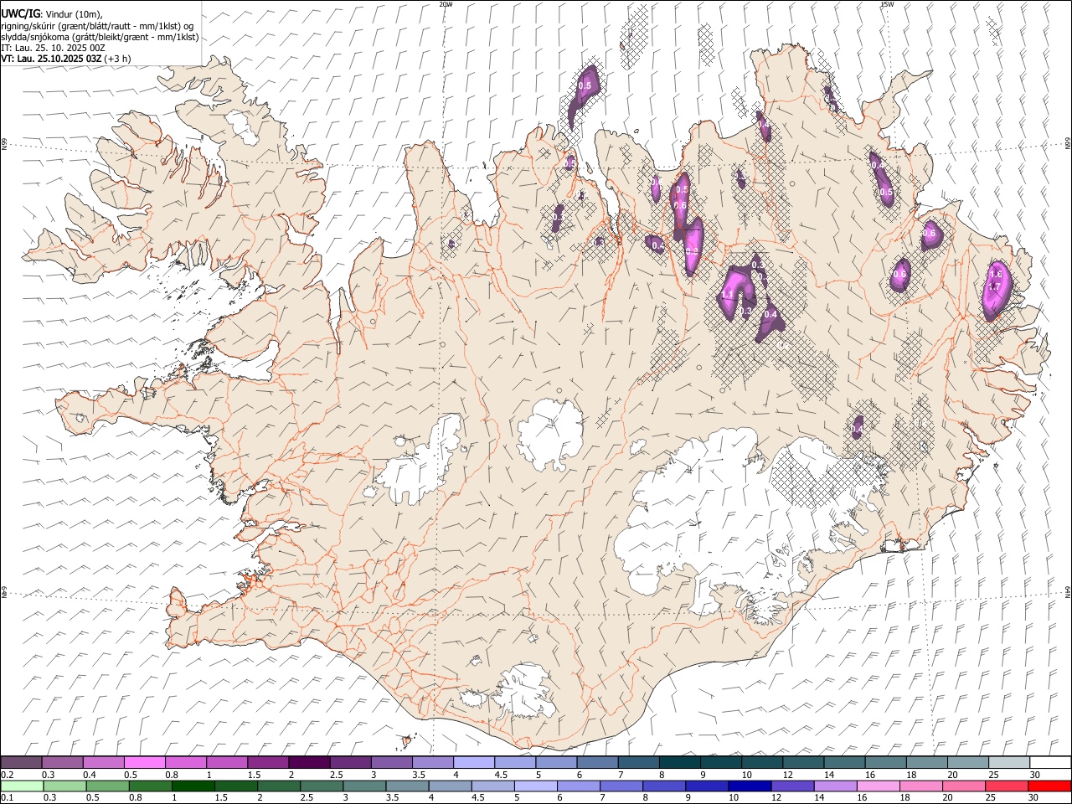Click the "UWC/IG" title text
This screenshot has width=1072, height=804.
20,14
